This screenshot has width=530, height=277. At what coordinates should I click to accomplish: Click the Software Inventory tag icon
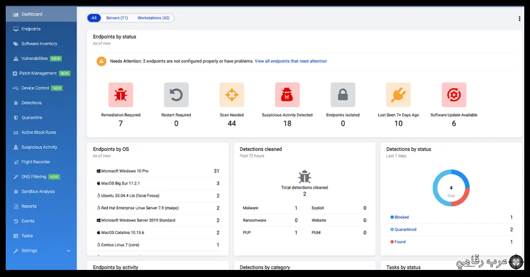pos(16,44)
